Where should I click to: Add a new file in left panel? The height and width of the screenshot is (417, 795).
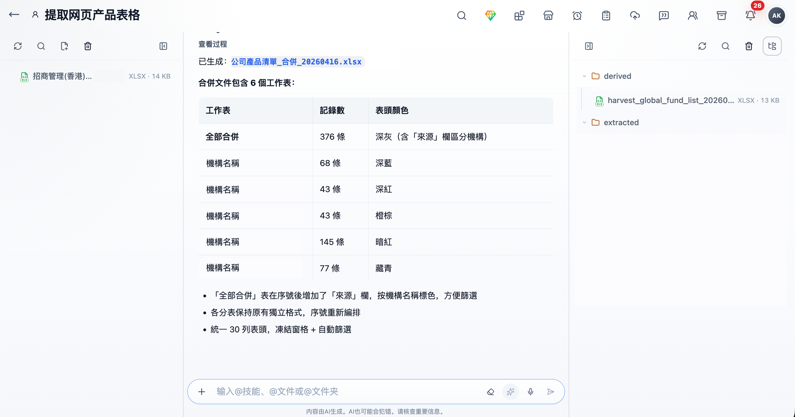point(64,46)
